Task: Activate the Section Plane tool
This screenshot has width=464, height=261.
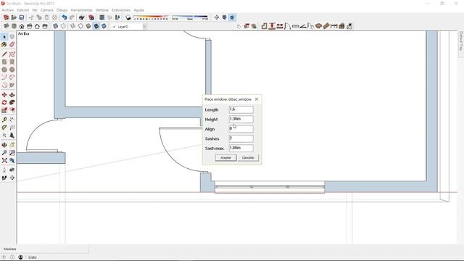Action: (12, 178)
